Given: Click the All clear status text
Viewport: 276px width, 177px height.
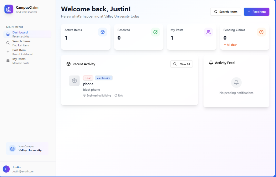Looking at the screenshot, I should [x=232, y=45].
